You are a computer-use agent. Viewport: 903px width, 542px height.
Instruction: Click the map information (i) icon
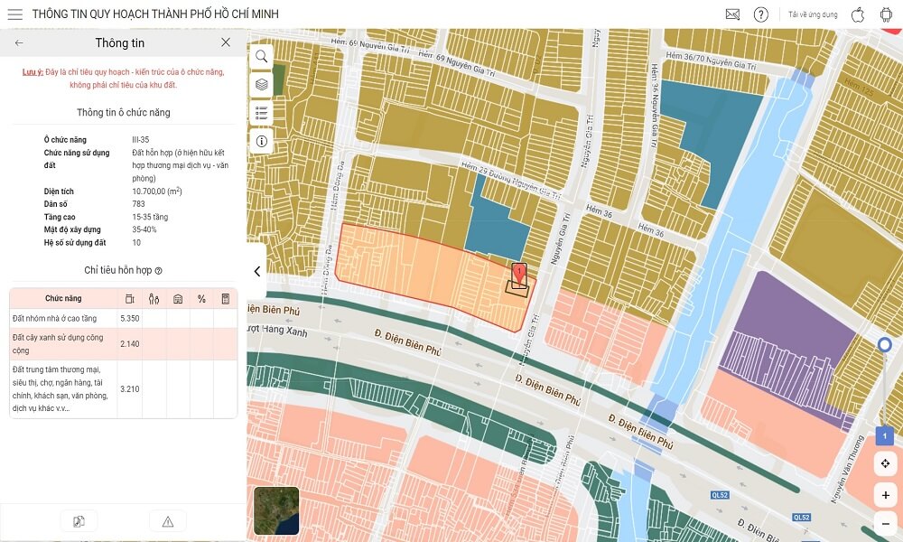[261, 142]
